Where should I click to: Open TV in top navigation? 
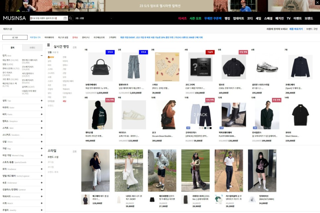coord(289,18)
